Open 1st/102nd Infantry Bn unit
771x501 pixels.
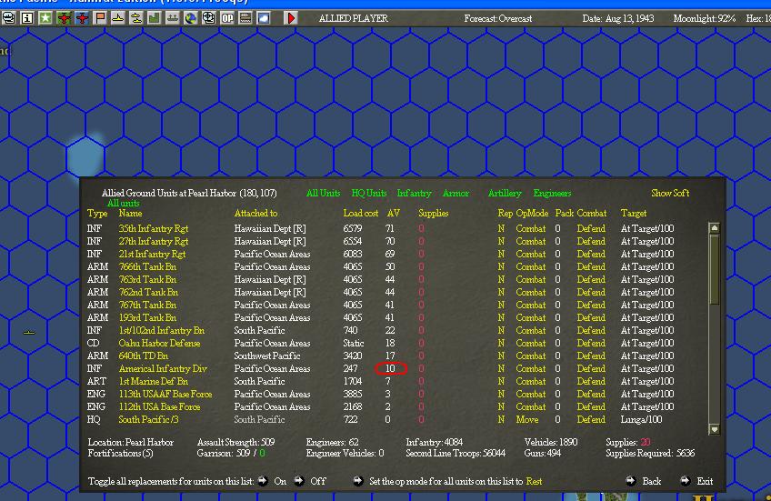[x=161, y=331]
